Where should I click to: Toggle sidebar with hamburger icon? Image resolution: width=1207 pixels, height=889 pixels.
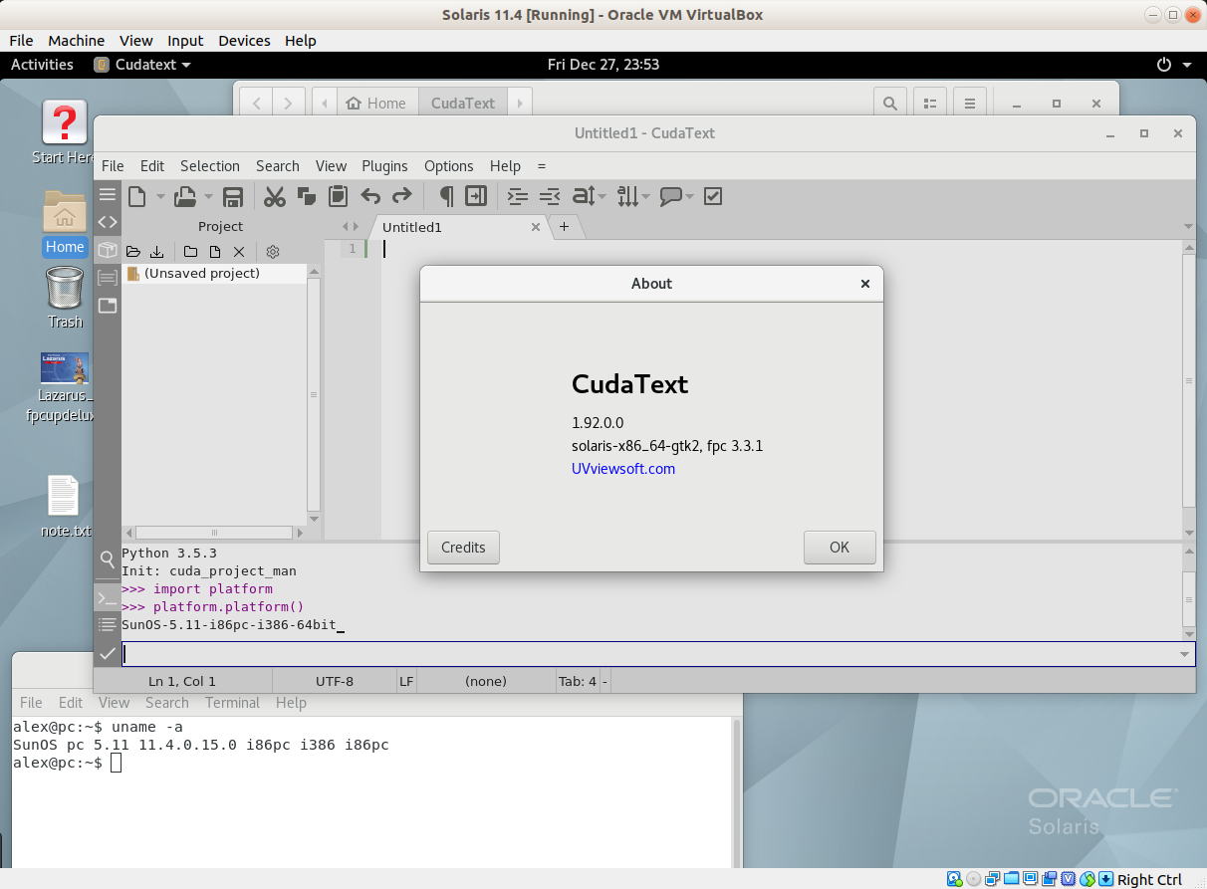(107, 194)
